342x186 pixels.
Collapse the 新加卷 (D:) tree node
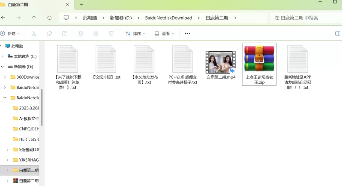pos(3,67)
